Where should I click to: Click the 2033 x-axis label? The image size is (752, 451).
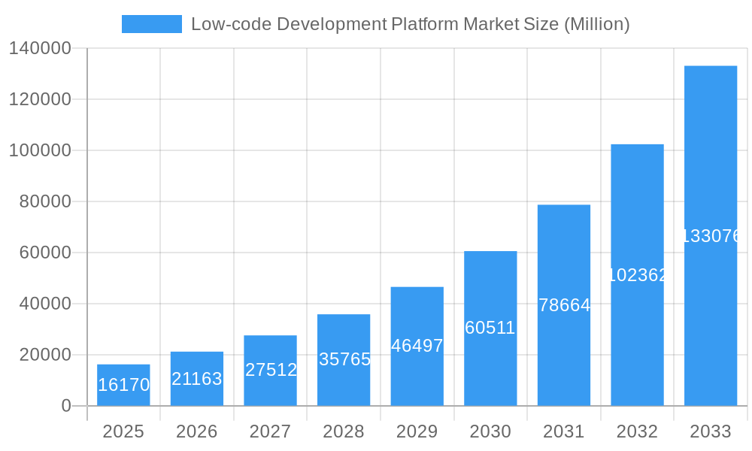[710, 432]
